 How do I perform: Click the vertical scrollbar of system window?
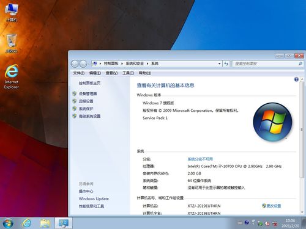(302, 145)
